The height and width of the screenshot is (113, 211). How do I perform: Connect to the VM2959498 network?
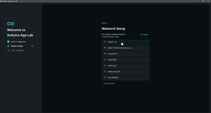(126, 60)
